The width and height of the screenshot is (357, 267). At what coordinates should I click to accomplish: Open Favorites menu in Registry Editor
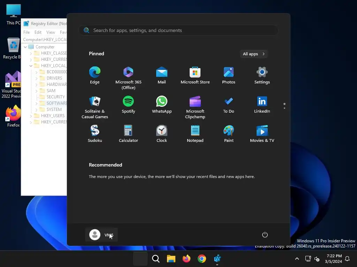63,32
